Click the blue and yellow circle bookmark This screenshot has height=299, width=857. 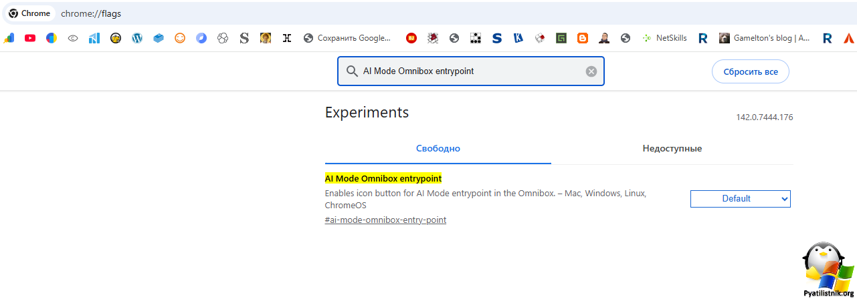pos(52,38)
